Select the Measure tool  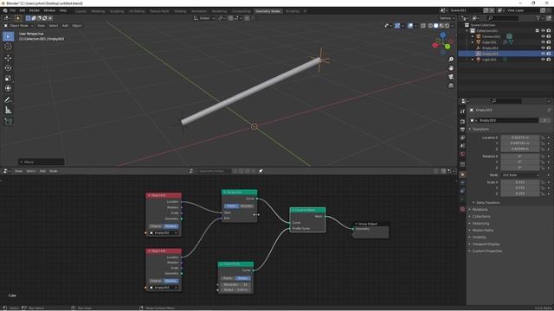[x=8, y=111]
